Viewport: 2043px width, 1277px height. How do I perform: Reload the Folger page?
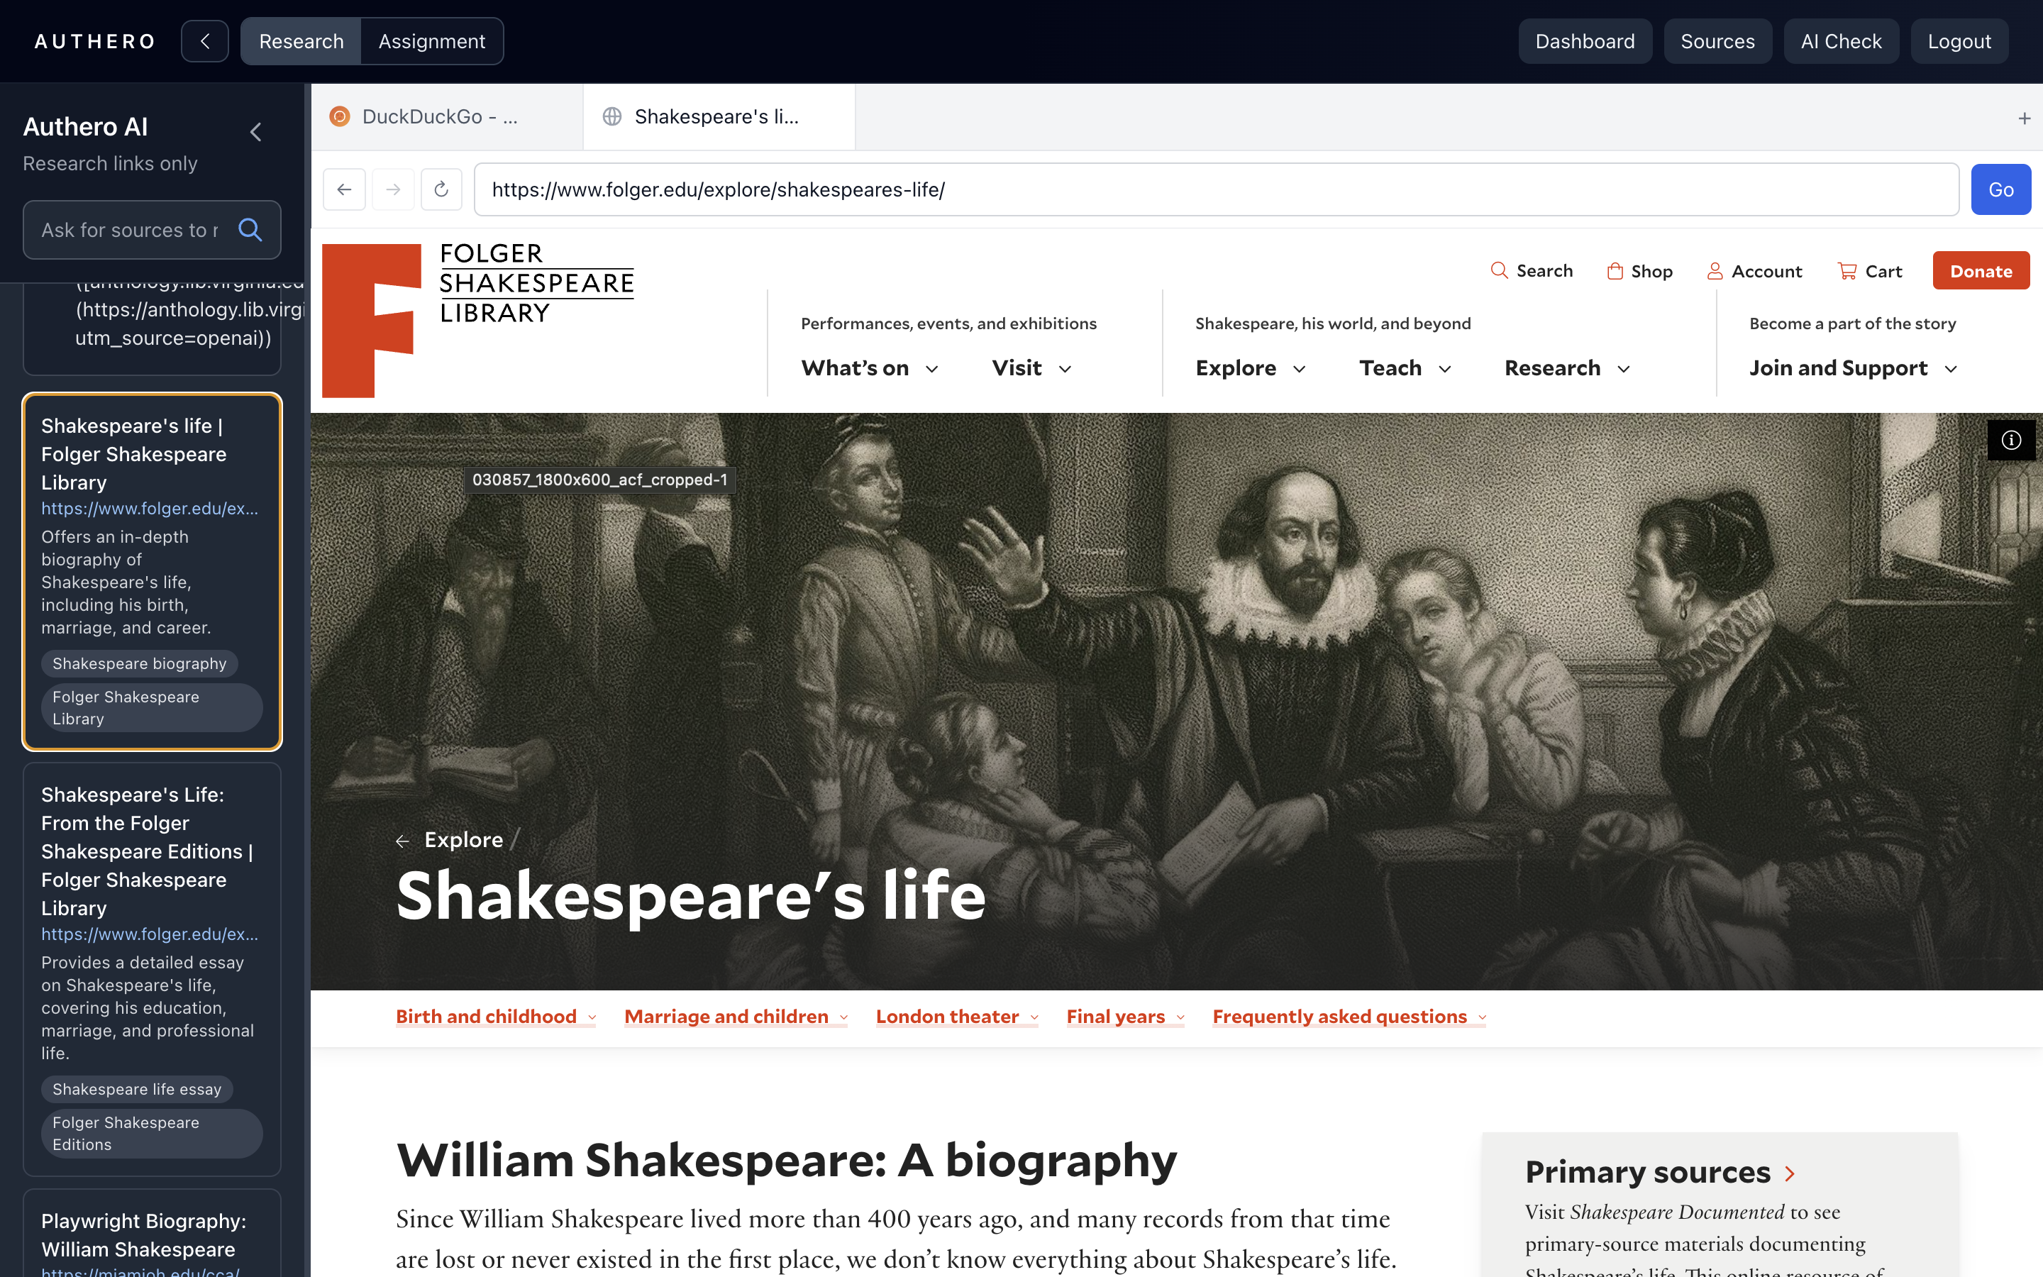click(441, 189)
